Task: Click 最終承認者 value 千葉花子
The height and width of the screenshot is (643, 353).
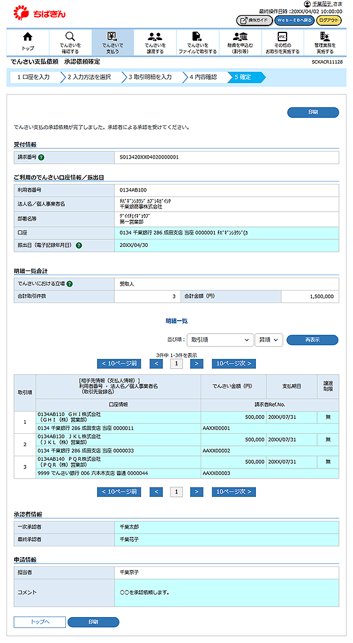Action: click(129, 540)
